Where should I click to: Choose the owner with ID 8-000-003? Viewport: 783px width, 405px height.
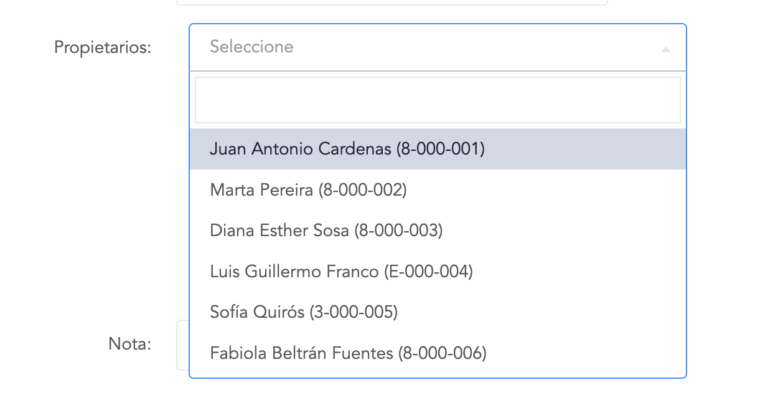398,231
